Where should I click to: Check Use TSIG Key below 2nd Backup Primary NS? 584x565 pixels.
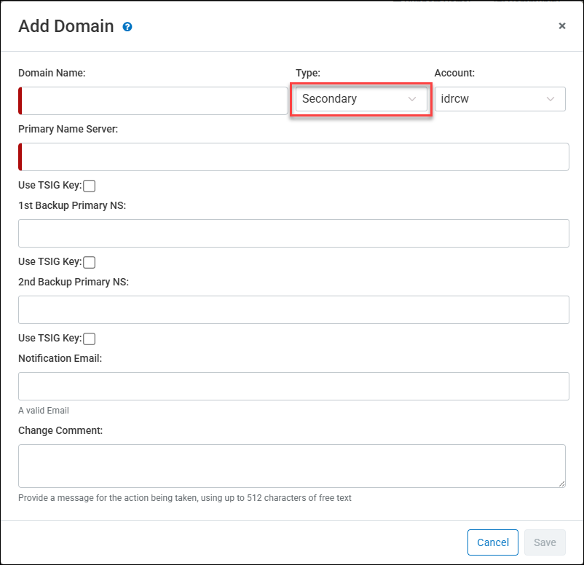point(90,339)
